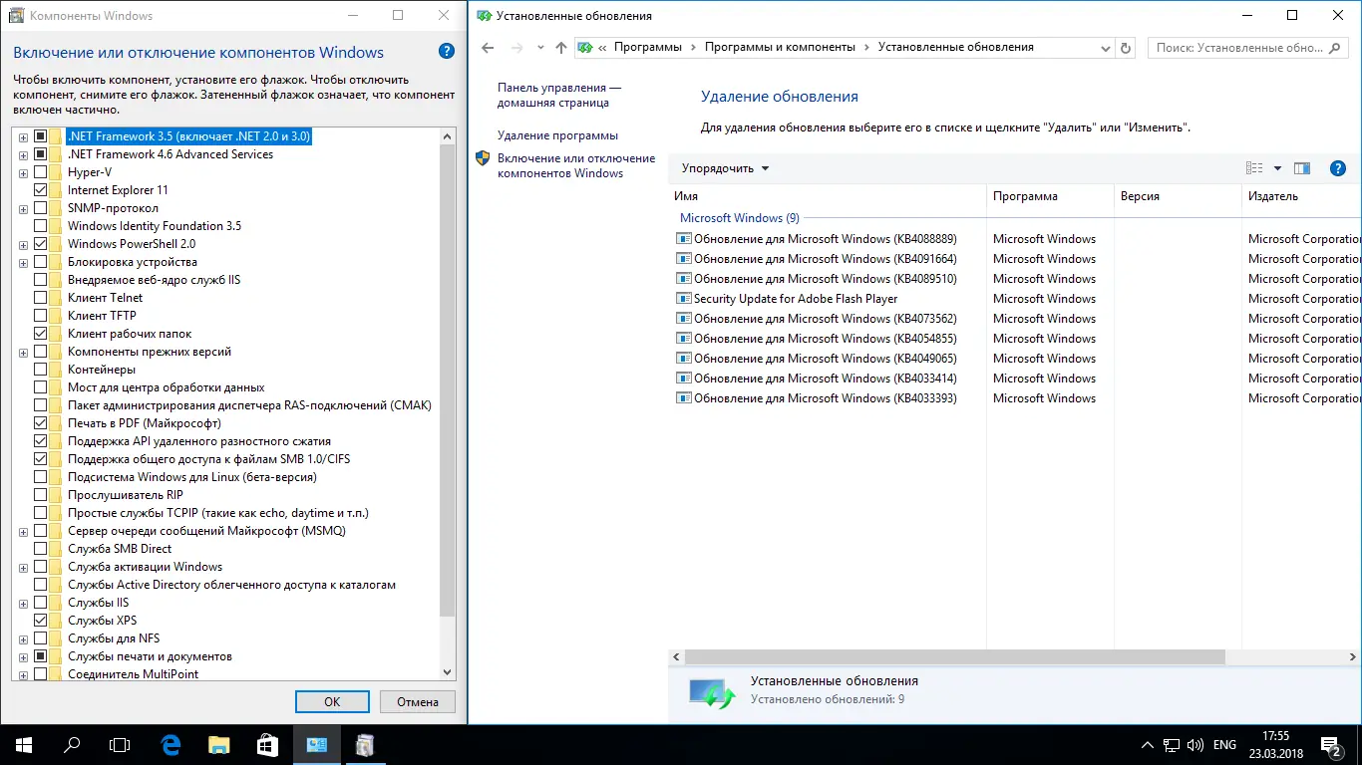Image resolution: width=1362 pixels, height=765 pixels.
Task: Confirm with the OK button in the Windows Features dialog
Action: pos(332,701)
